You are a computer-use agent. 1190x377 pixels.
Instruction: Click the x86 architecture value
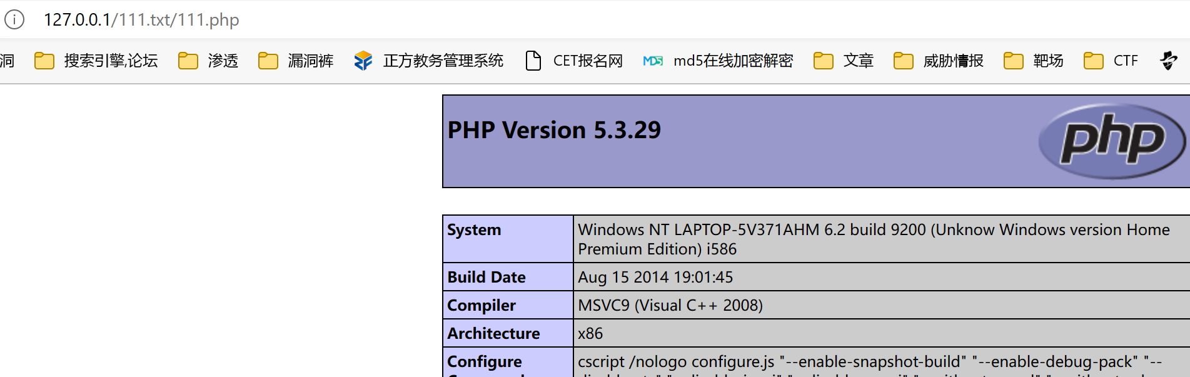(x=590, y=333)
